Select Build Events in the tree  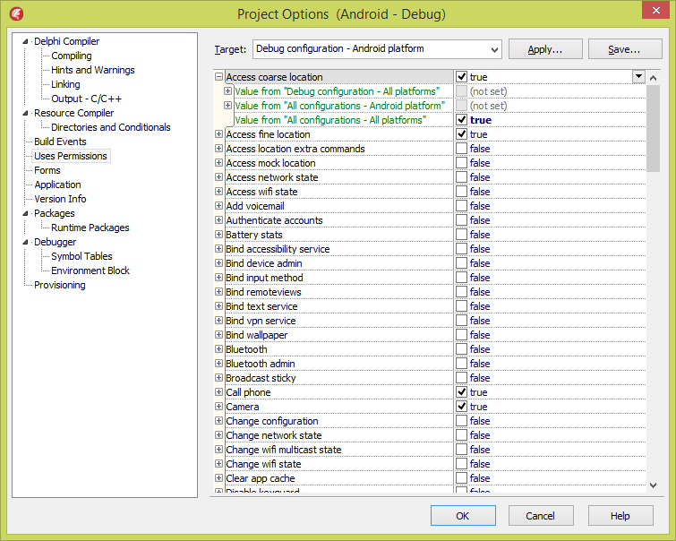[60, 142]
